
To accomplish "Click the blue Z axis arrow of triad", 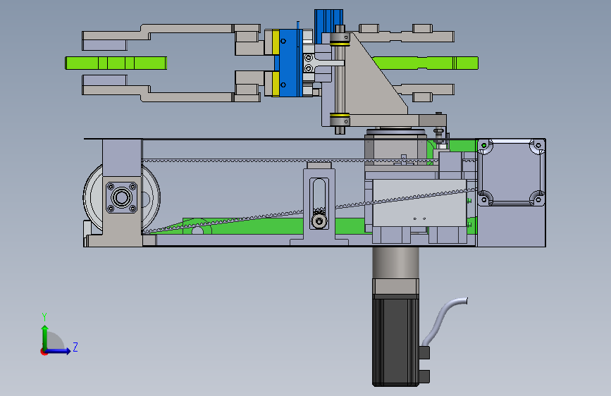I will point(58,351).
